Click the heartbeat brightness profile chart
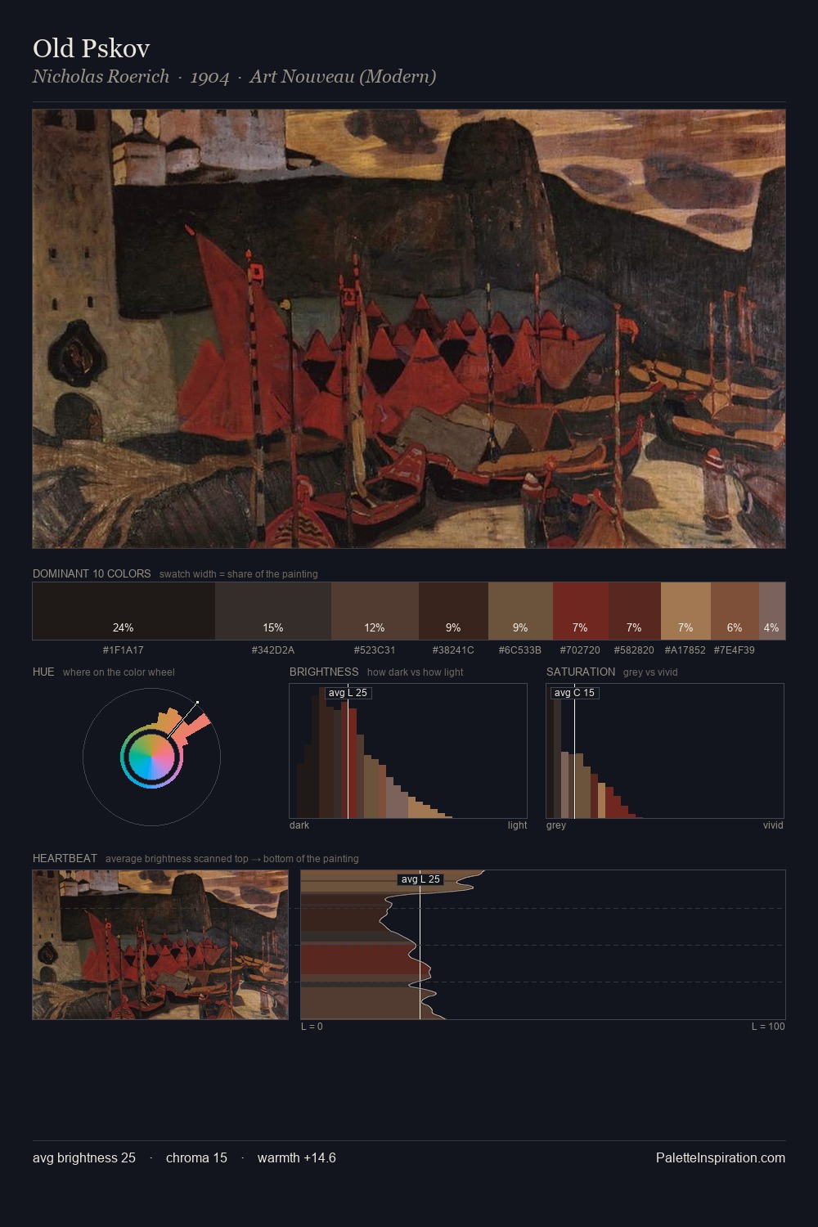The image size is (818, 1227). pyautogui.click(x=543, y=945)
